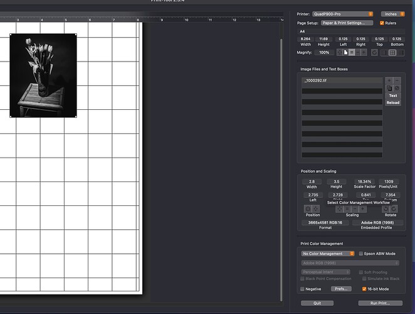Click the Left margin field in the A4 row
415x314 pixels.
click(343, 39)
